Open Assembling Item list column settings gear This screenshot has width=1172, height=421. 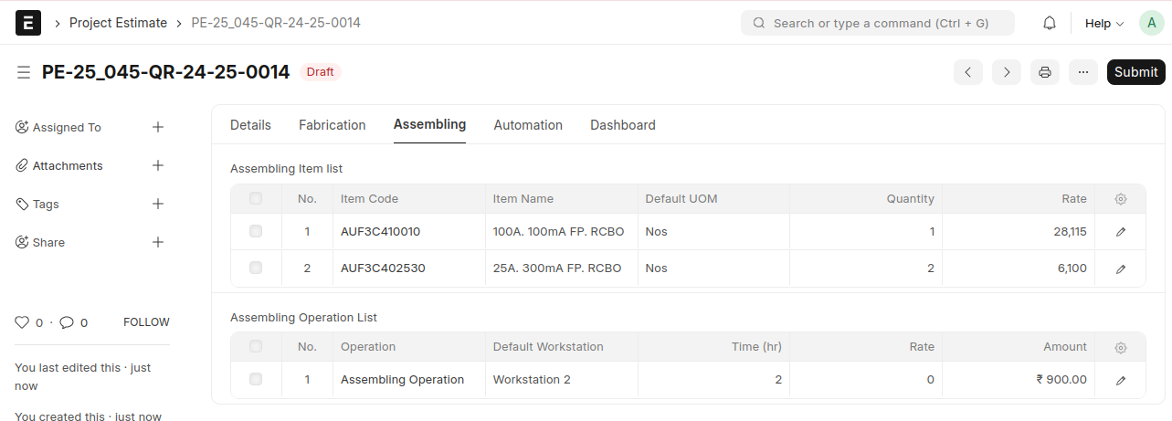coord(1121,199)
